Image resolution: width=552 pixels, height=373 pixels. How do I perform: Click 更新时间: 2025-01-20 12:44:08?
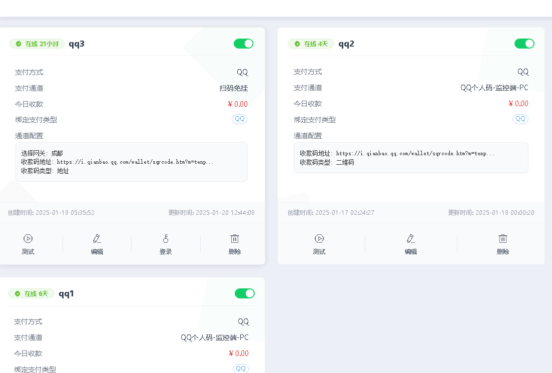[211, 213]
